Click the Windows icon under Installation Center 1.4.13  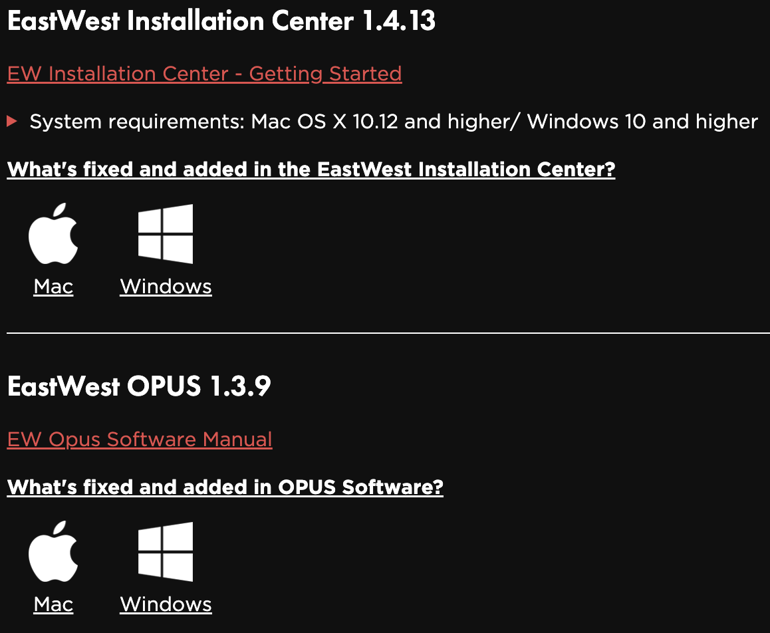(165, 234)
